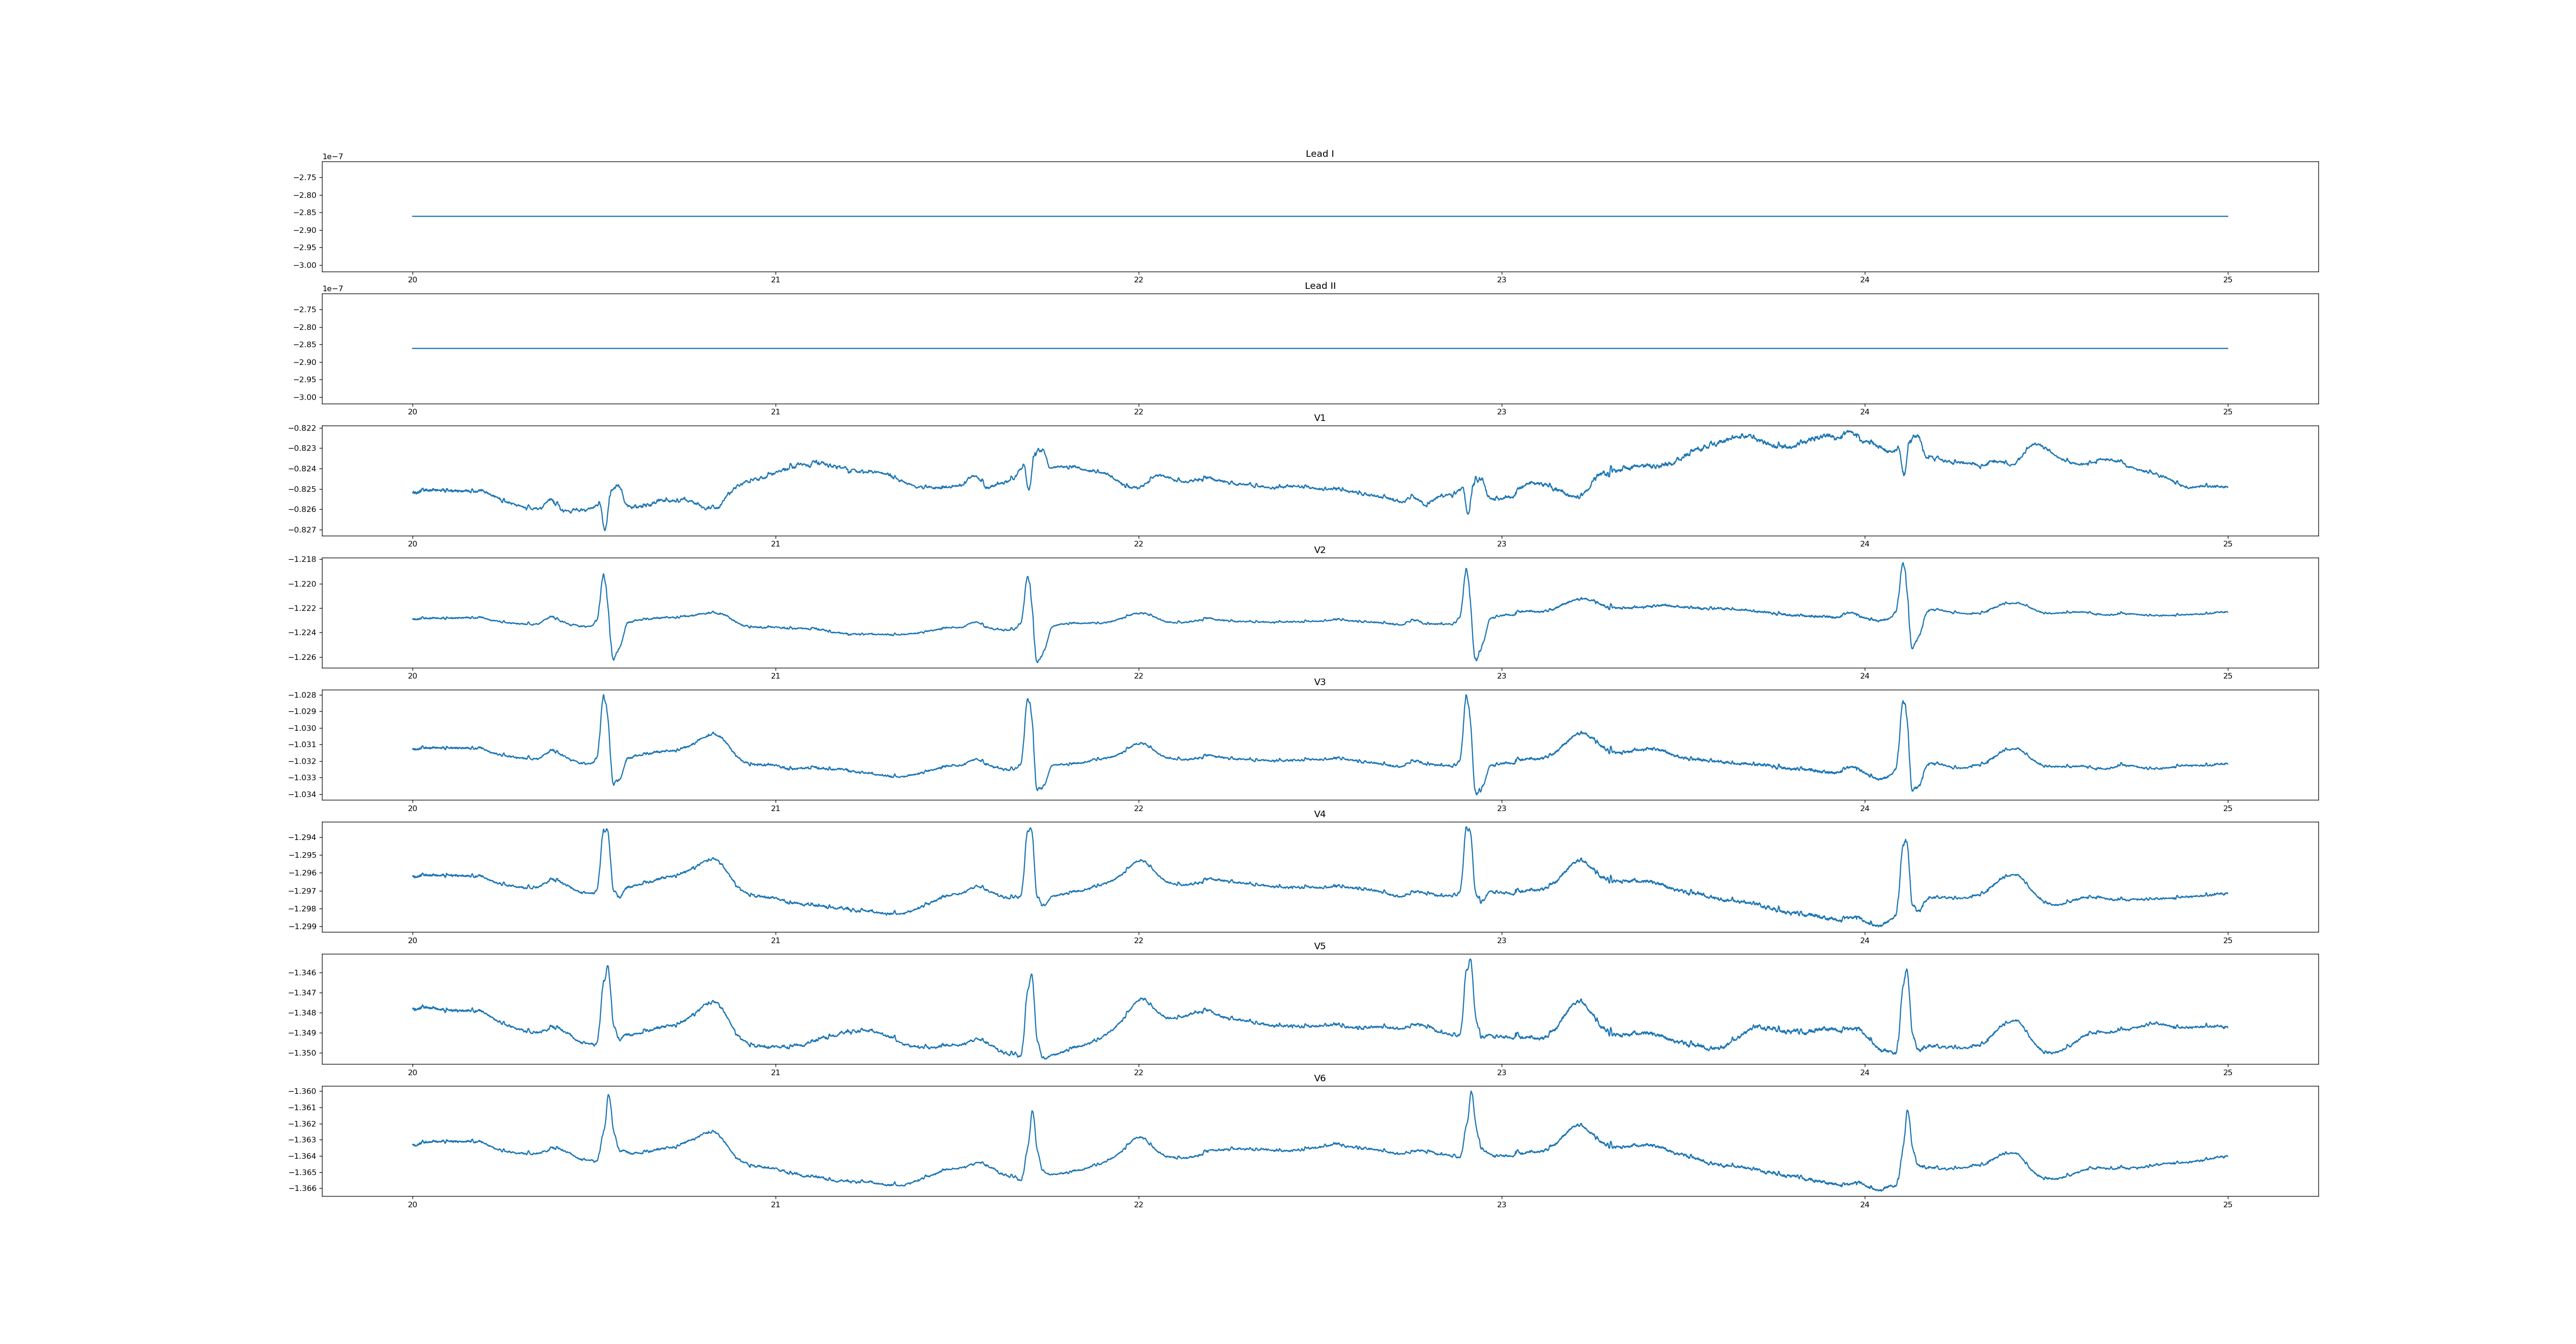Image resolution: width=2576 pixels, height=1344 pixels.
Task: Click y-axis label −0.827 on V1 plot
Action: [x=301, y=530]
